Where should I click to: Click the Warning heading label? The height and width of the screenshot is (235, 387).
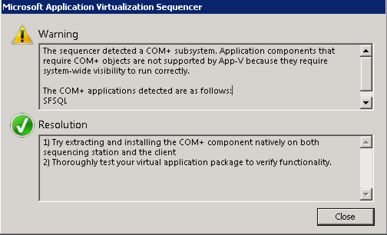tap(58, 34)
